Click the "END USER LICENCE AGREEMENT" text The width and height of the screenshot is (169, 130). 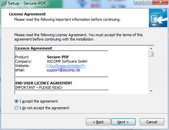click(44, 83)
